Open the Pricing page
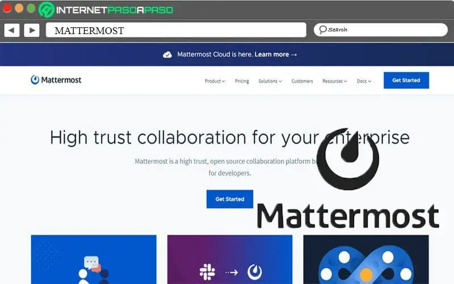 click(x=242, y=81)
